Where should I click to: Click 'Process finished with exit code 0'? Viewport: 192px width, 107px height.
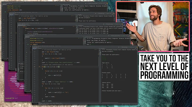[x=111, y=91]
